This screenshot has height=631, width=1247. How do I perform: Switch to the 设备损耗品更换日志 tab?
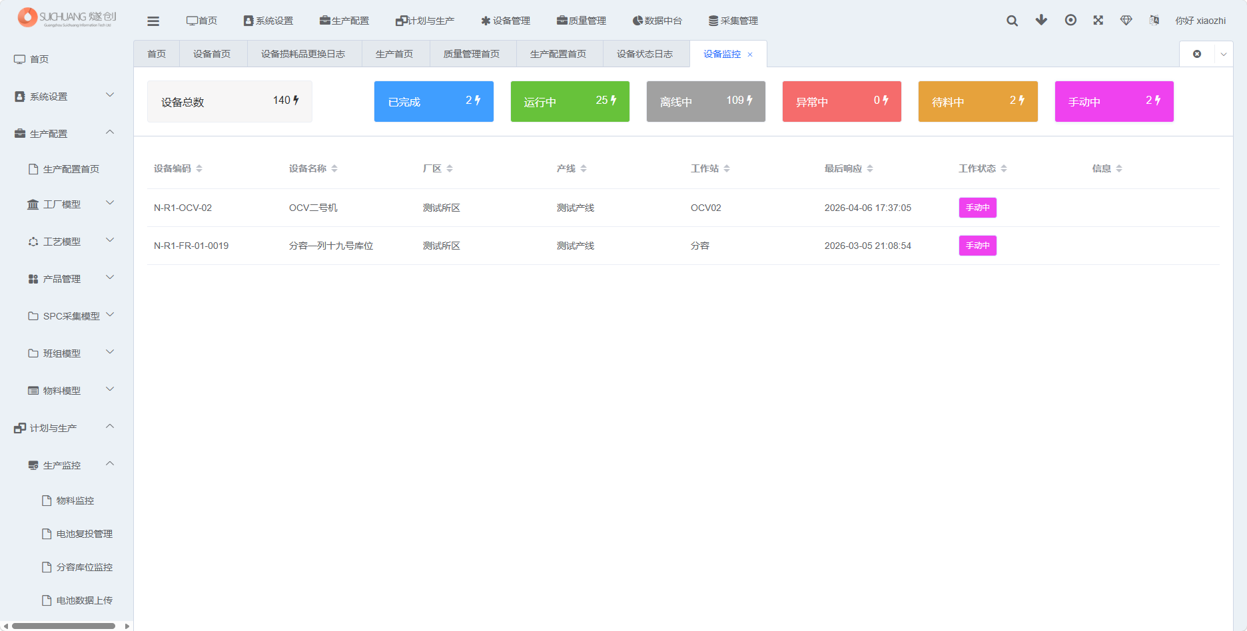(x=303, y=54)
